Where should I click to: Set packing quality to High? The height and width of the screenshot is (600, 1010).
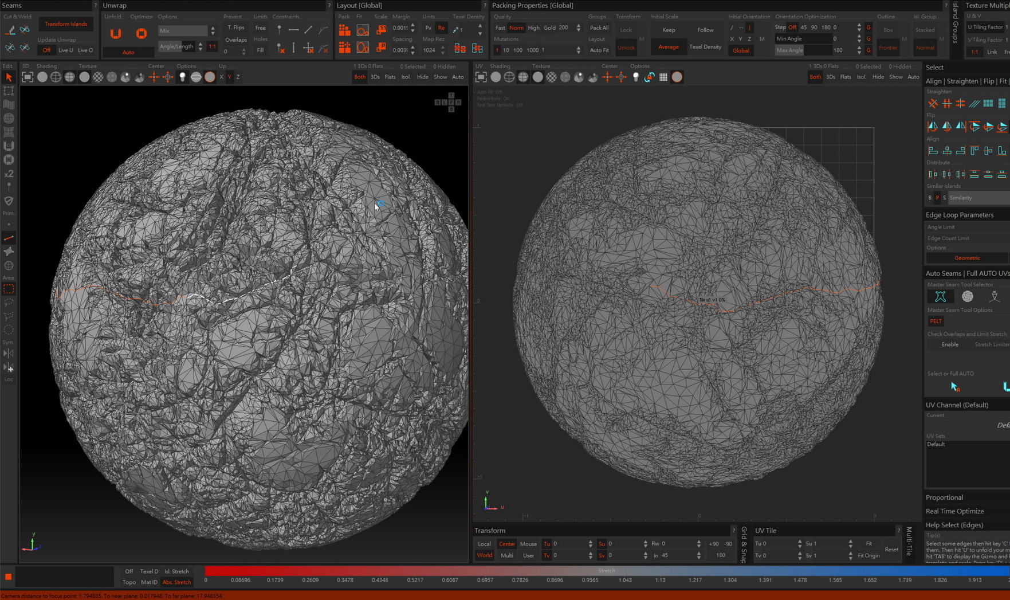(533, 28)
